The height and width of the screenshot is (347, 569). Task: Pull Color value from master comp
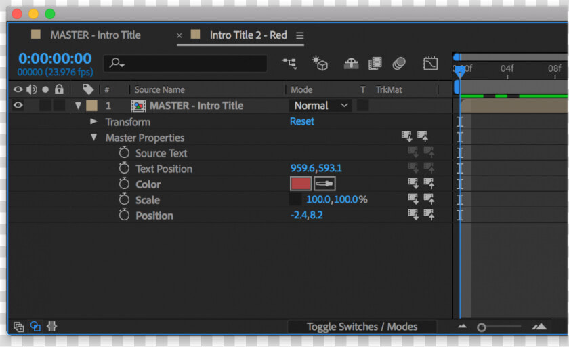coord(413,184)
